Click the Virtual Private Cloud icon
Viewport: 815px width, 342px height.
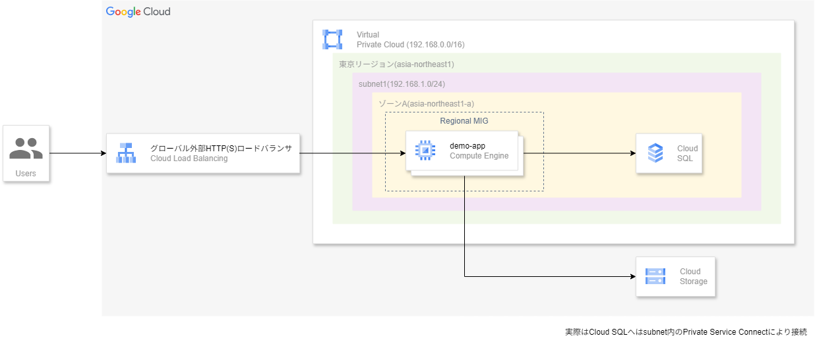point(332,39)
